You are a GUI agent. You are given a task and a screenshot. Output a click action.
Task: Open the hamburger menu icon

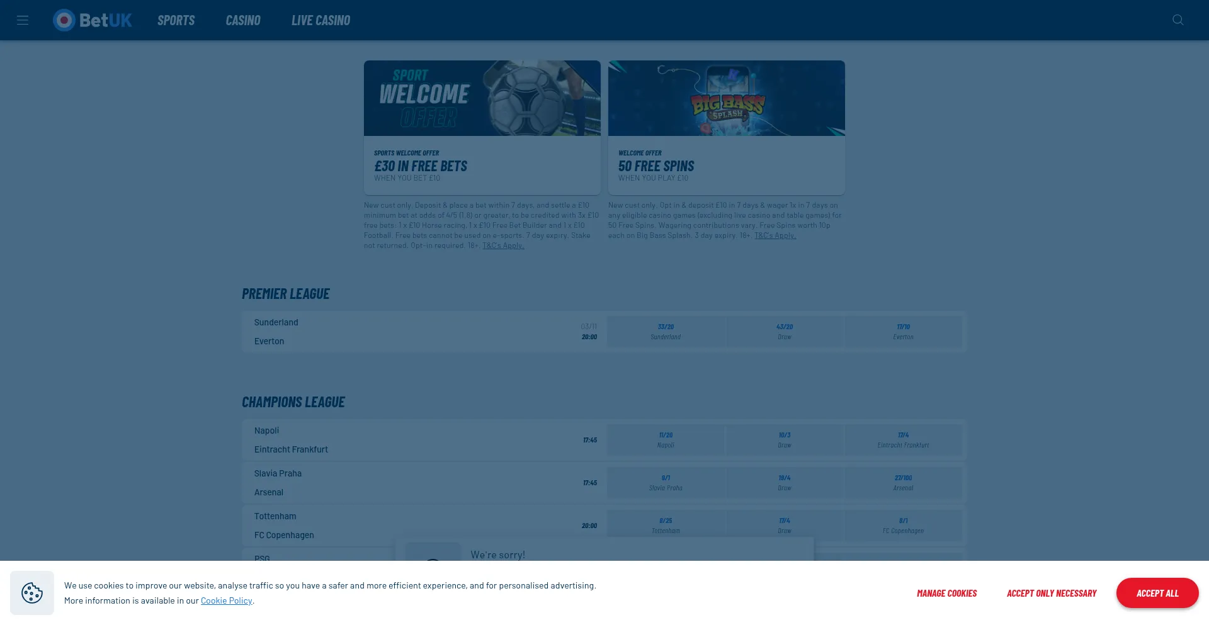[x=23, y=20]
